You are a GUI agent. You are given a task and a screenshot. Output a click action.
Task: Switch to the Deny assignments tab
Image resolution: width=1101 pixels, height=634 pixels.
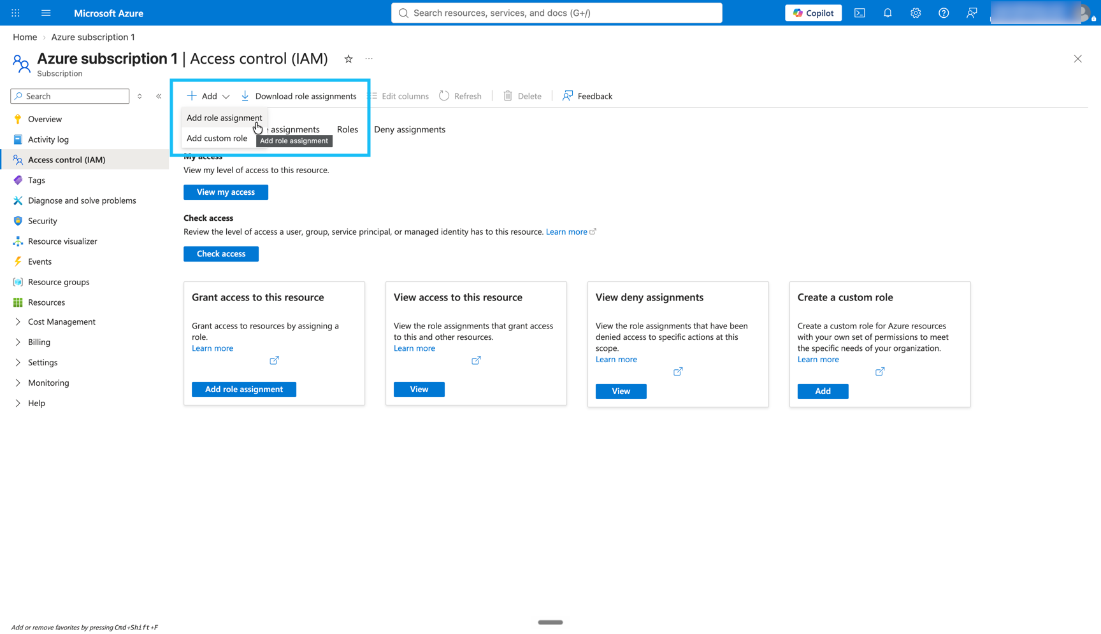[x=410, y=129]
